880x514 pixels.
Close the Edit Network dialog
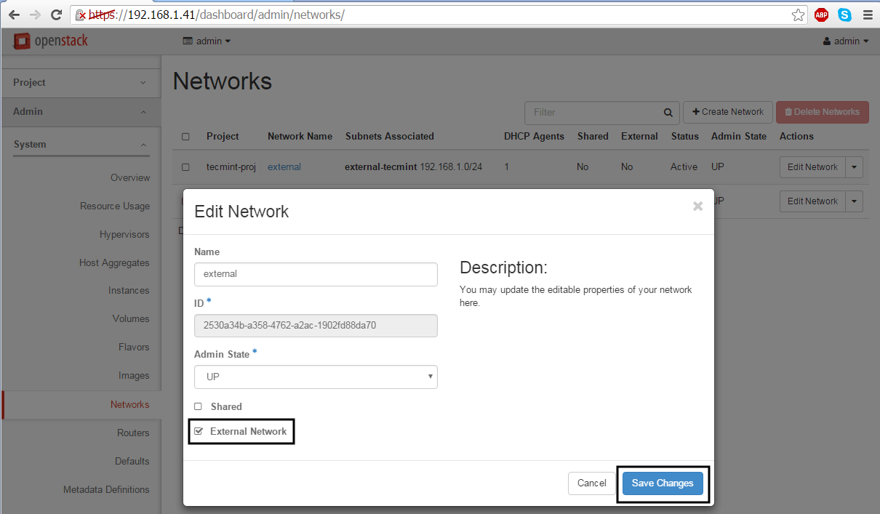tap(697, 206)
